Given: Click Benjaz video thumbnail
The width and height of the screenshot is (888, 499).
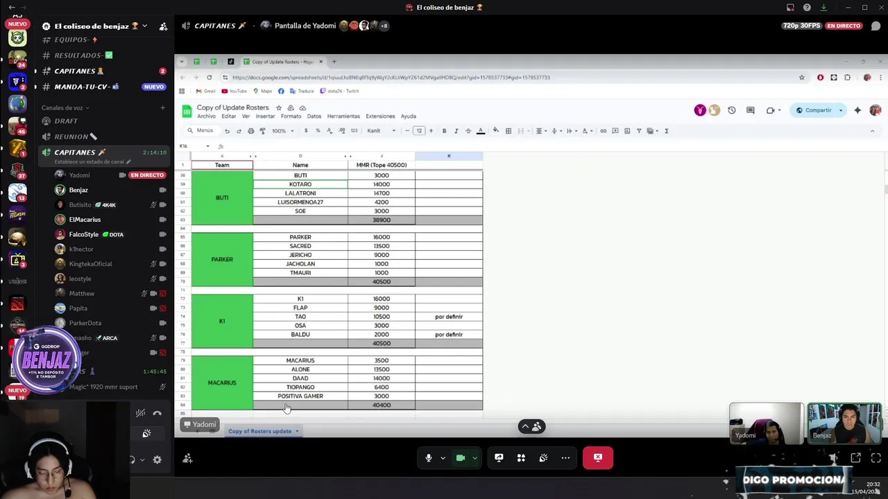Looking at the screenshot, I should (x=844, y=423).
